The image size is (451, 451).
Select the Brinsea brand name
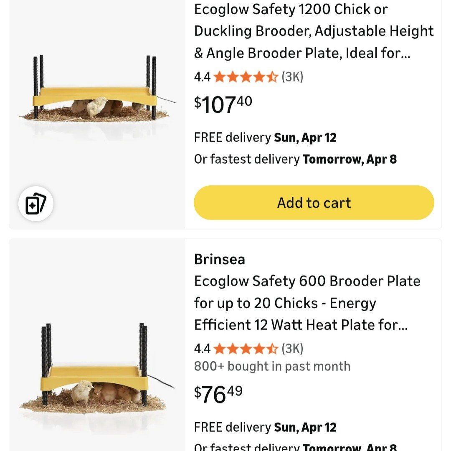(220, 259)
